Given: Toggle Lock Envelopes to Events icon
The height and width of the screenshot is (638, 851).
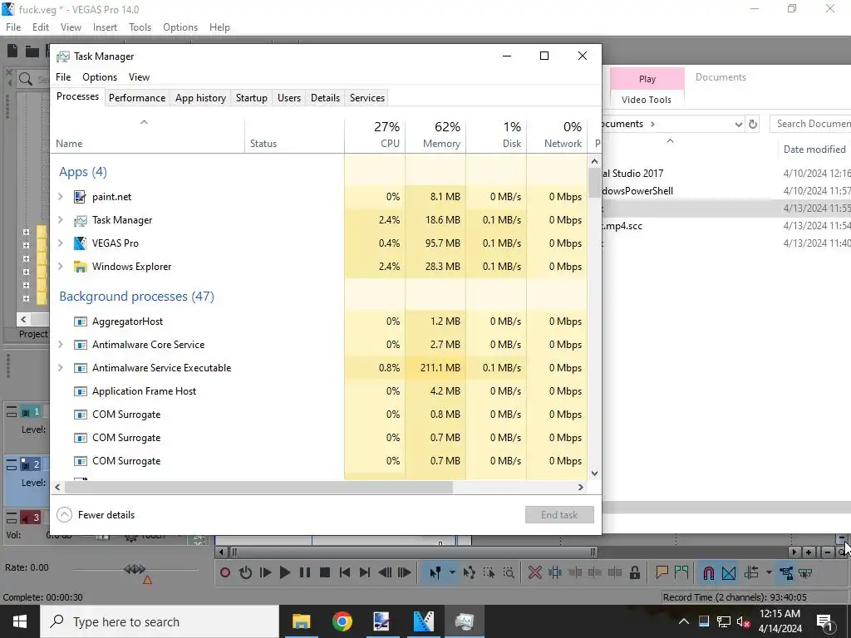Looking at the screenshot, I should tap(786, 572).
